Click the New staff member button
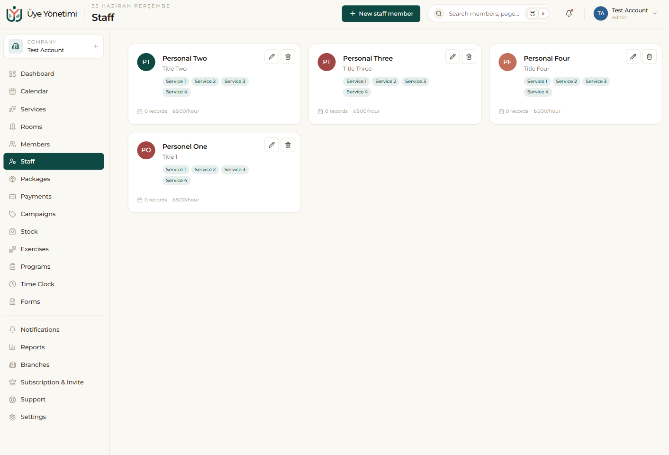669x455 pixels. point(381,14)
